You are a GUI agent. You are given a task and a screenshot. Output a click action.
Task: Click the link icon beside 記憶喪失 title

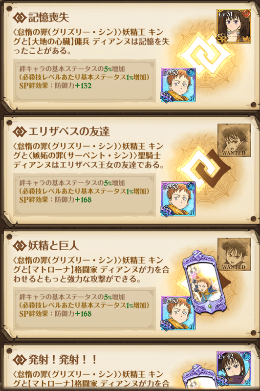(20, 17)
